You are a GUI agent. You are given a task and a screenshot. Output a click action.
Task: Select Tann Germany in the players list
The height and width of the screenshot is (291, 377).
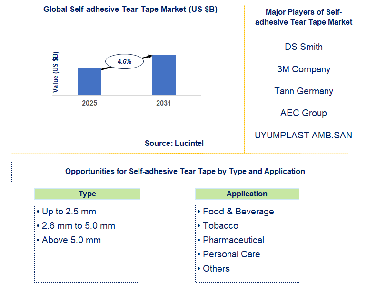tap(304, 91)
